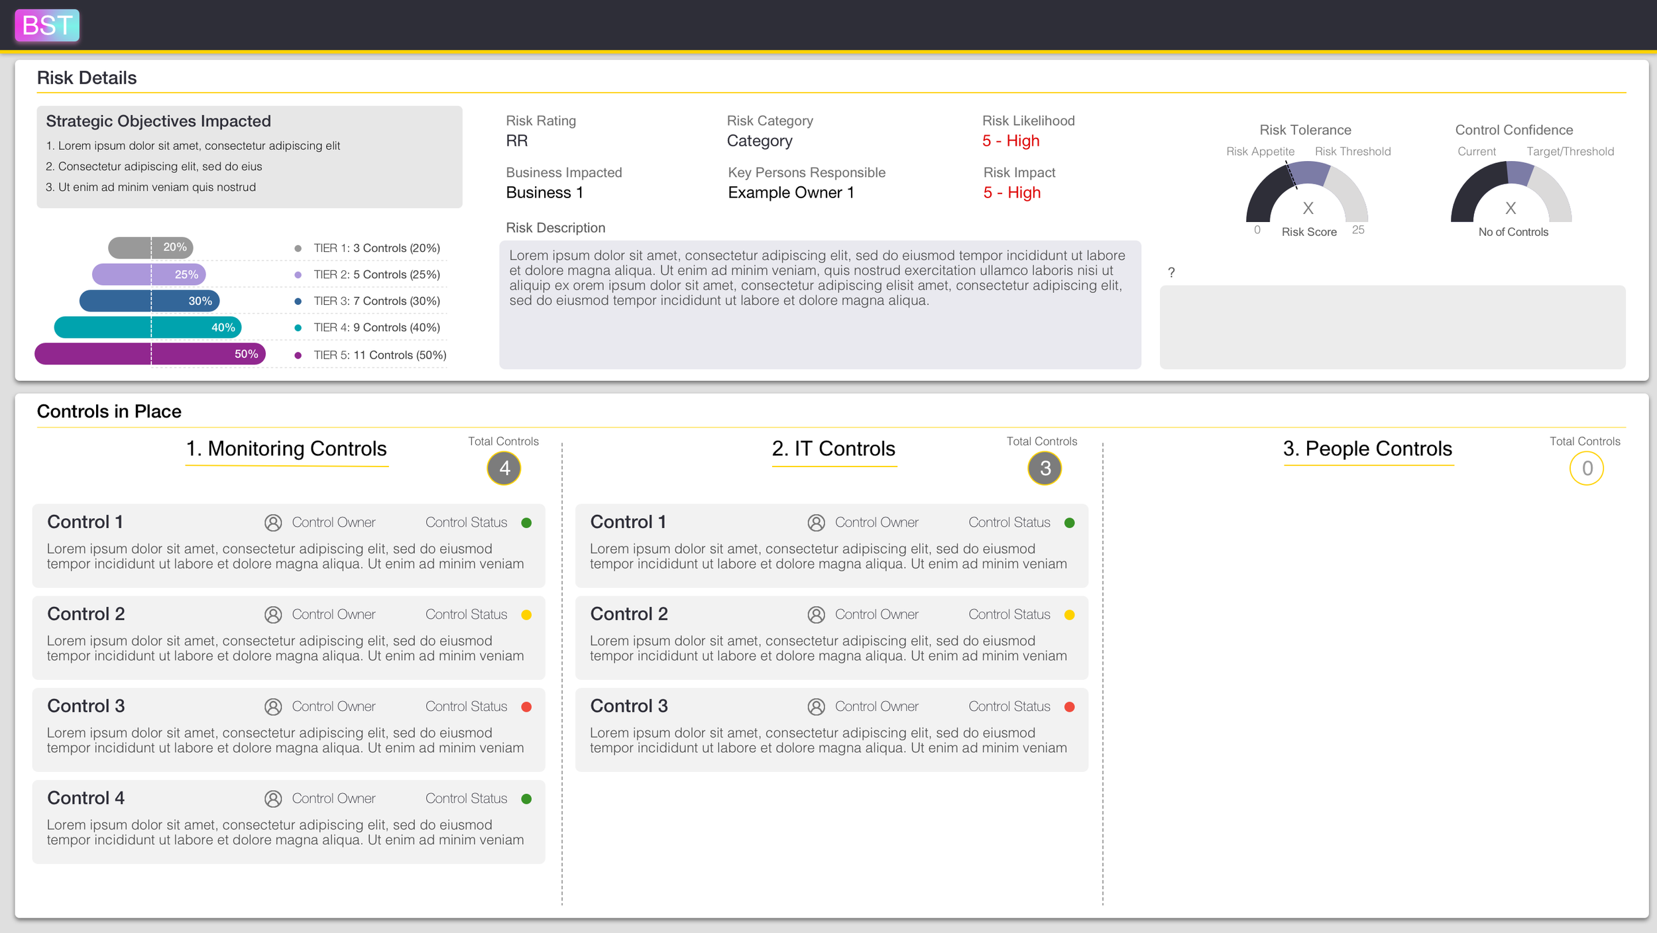This screenshot has width=1657, height=933.
Task: Click the People Controls total badge showing 0
Action: 1587,468
